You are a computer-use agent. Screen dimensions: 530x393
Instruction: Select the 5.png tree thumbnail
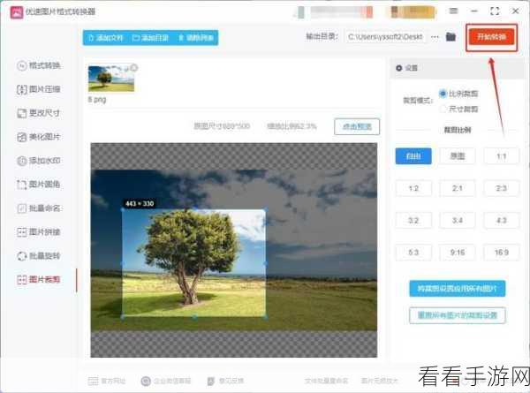pyautogui.click(x=111, y=79)
